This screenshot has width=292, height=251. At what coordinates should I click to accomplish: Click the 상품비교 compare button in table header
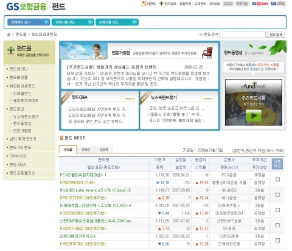[277, 163]
